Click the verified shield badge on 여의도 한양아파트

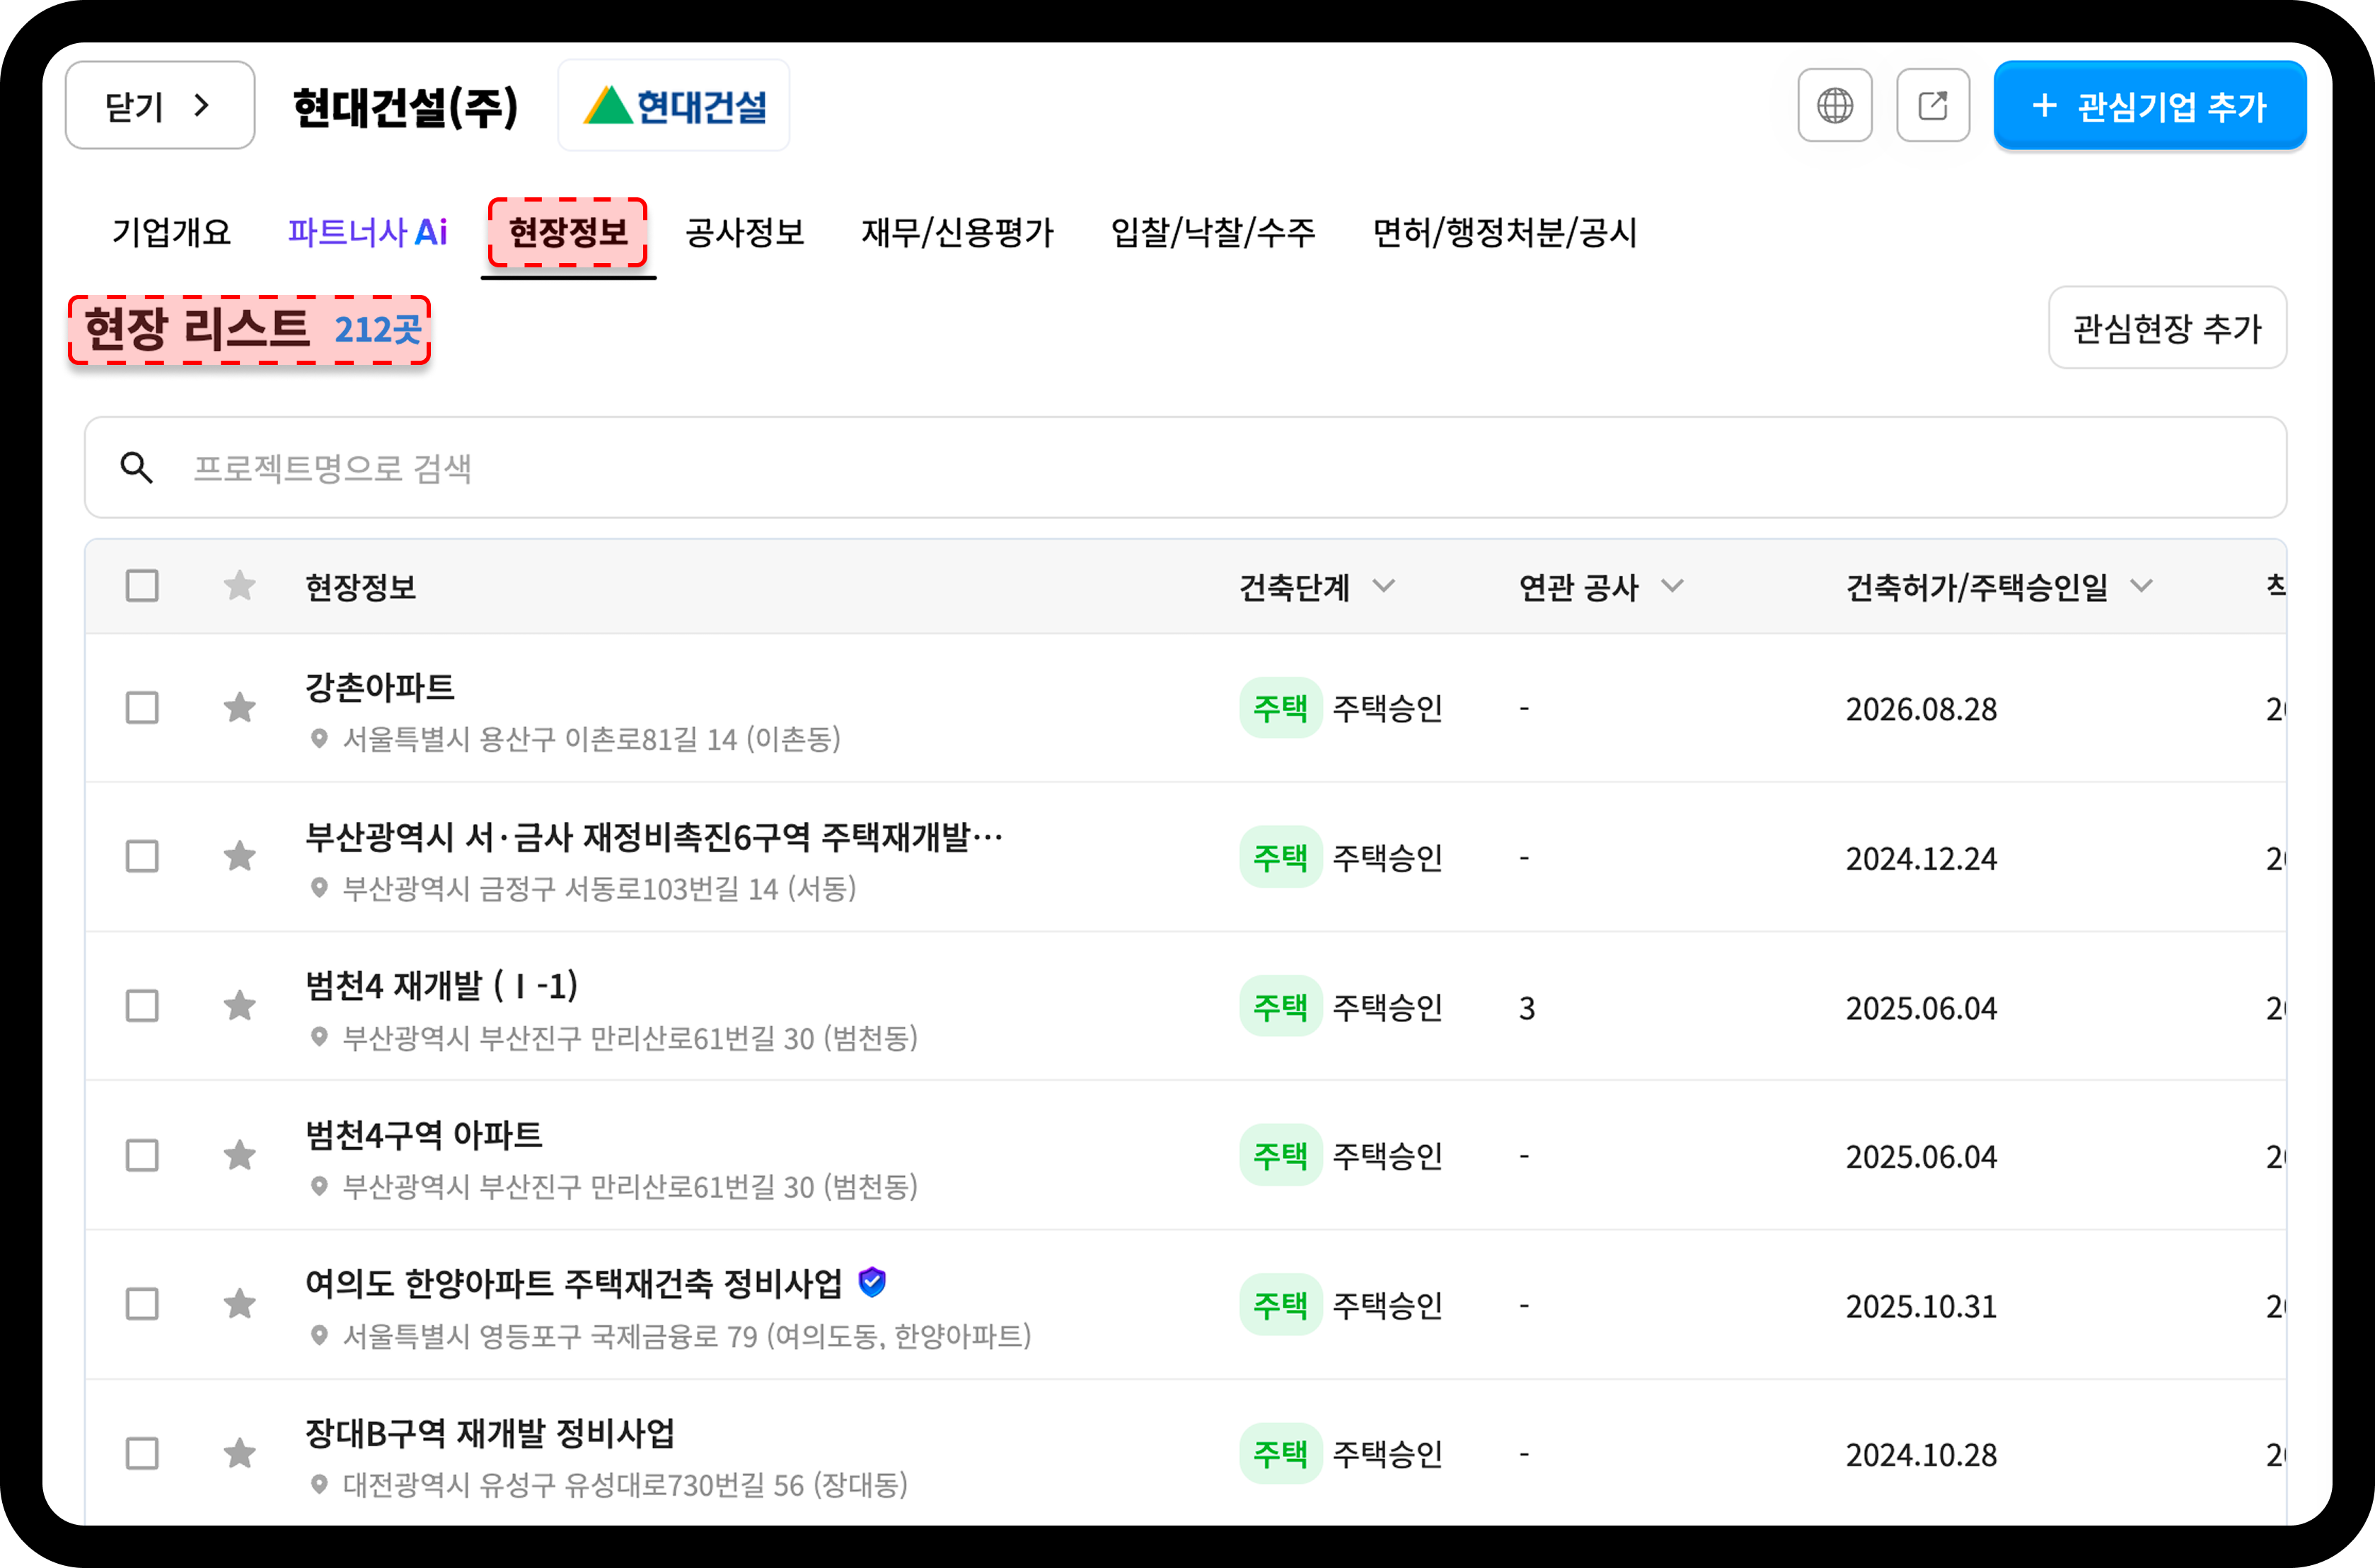(x=872, y=1281)
